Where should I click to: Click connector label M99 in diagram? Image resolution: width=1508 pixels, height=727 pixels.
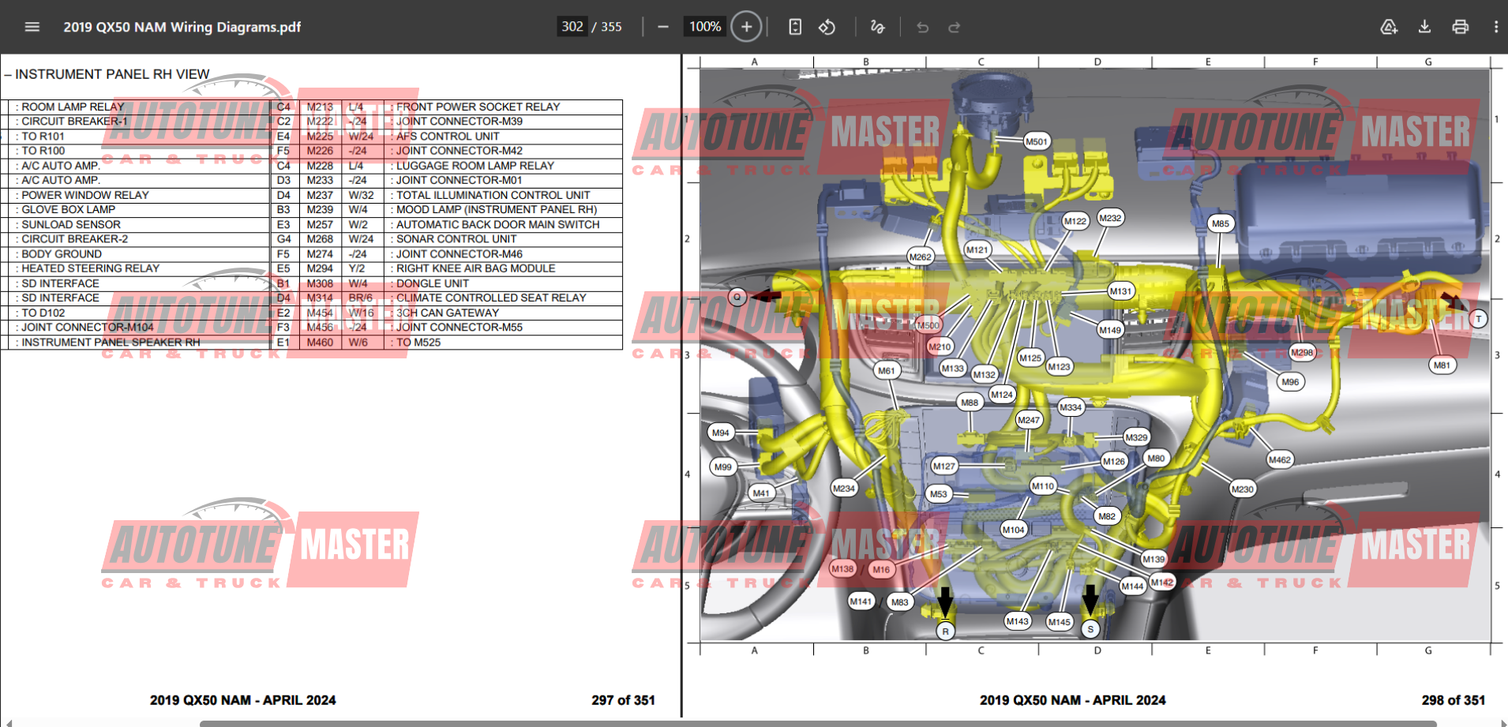coord(723,467)
